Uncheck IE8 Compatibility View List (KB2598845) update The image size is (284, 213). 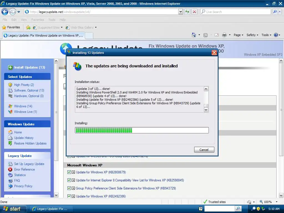click(x=69, y=180)
